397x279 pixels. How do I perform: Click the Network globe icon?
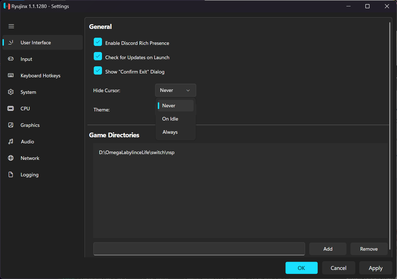[11, 158]
